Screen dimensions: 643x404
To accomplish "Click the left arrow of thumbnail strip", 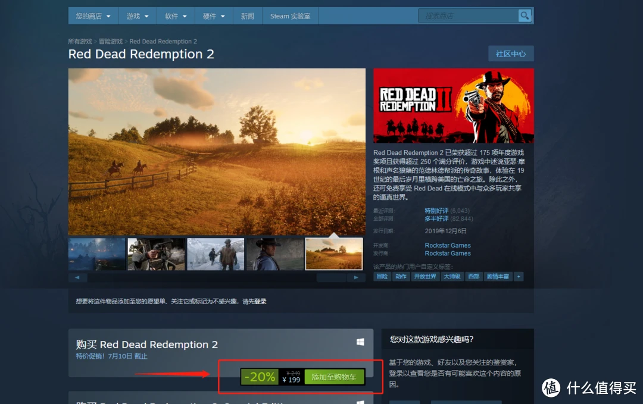I will coord(77,277).
